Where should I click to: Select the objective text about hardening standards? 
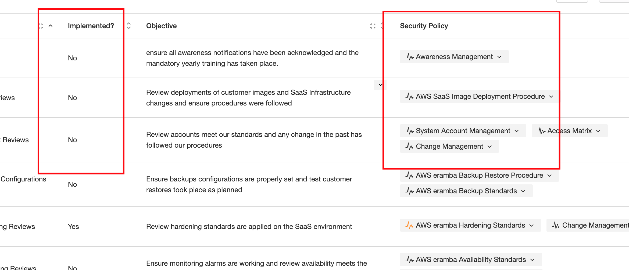pos(249,227)
